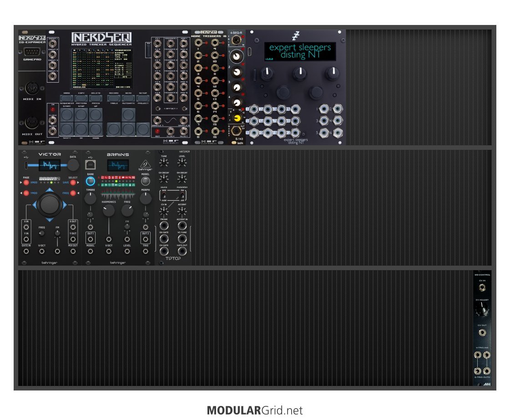Flip the FM/AM modulation switch on HATS909

click(182, 195)
